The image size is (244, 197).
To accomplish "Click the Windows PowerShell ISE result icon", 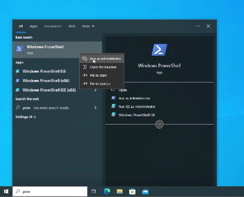I will click(x=18, y=71).
